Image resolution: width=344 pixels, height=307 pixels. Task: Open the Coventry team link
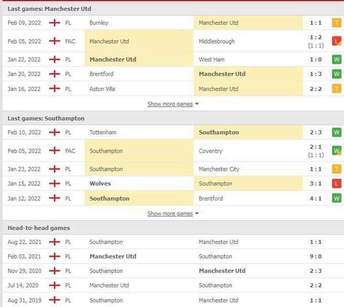(210, 151)
